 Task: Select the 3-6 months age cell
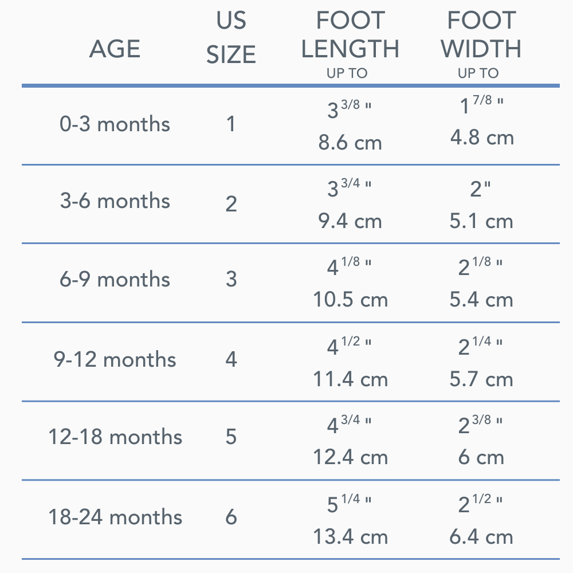click(x=115, y=201)
